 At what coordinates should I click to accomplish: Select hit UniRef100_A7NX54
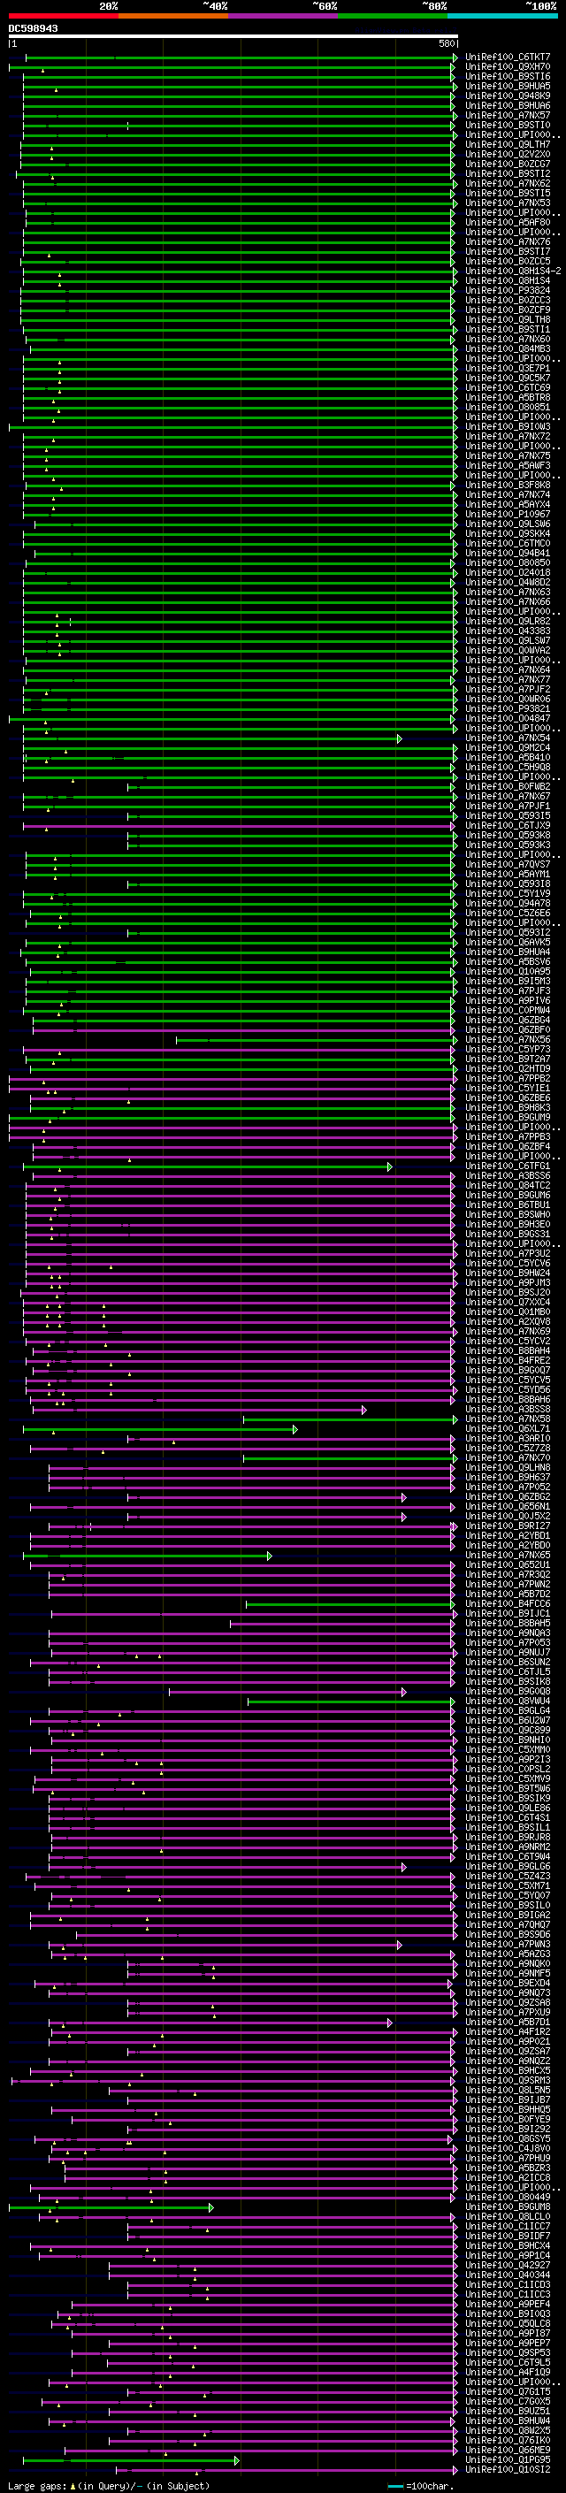tap(507, 739)
